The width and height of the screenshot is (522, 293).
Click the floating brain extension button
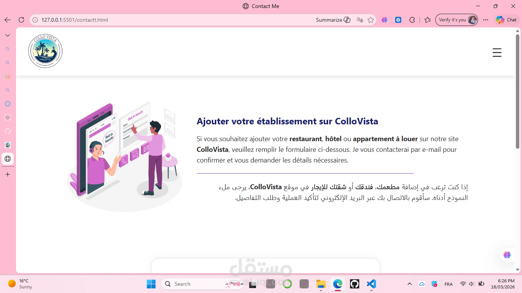coord(507,255)
